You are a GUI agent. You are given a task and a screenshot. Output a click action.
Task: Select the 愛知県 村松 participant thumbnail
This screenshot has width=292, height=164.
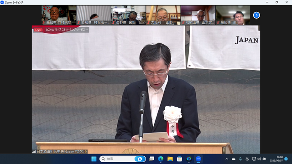[x=94, y=15]
